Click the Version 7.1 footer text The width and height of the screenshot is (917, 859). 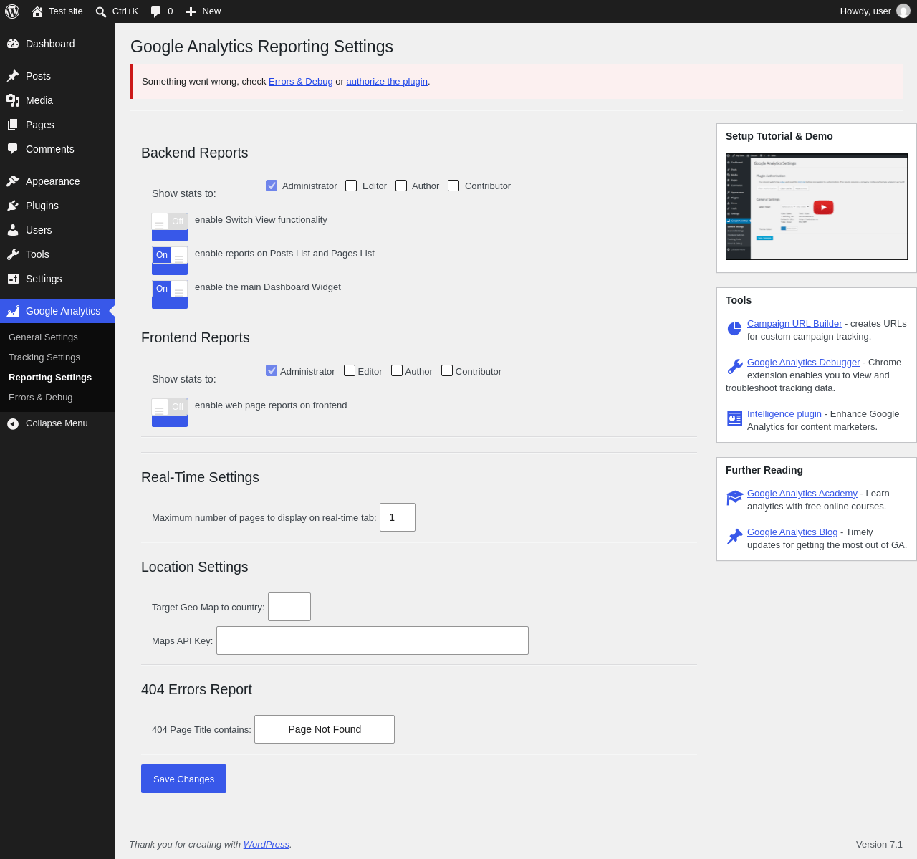pyautogui.click(x=879, y=845)
